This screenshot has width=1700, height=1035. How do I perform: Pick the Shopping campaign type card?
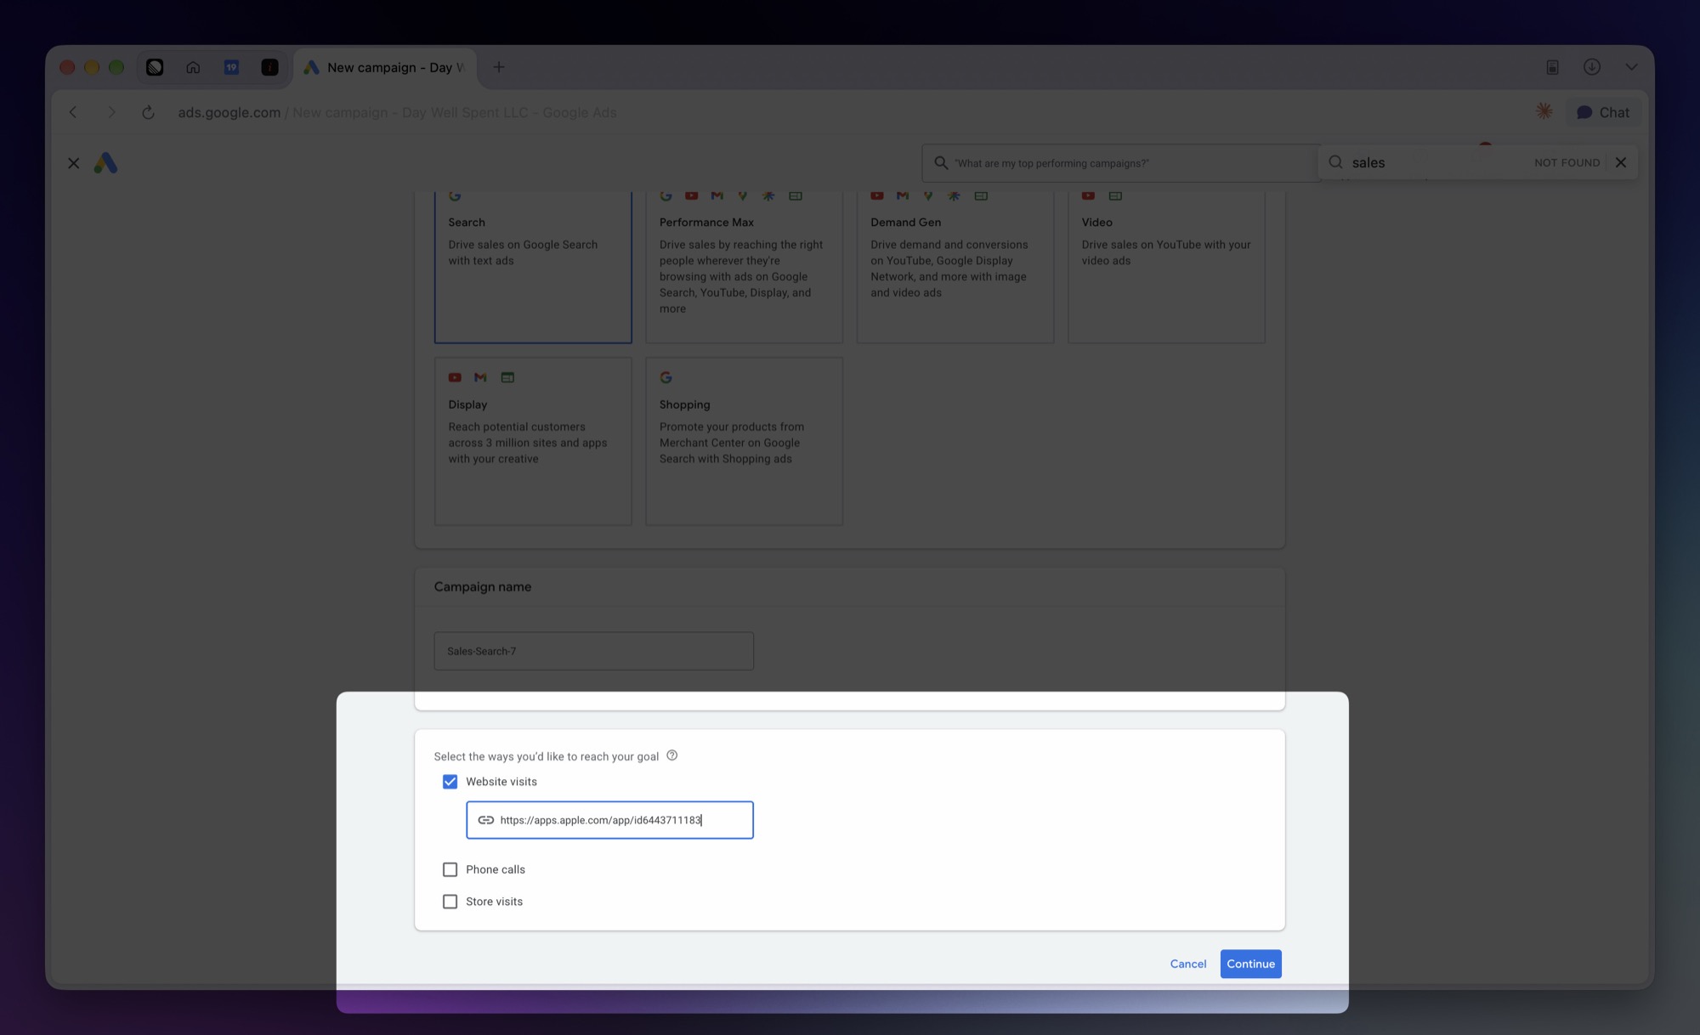pyautogui.click(x=744, y=441)
